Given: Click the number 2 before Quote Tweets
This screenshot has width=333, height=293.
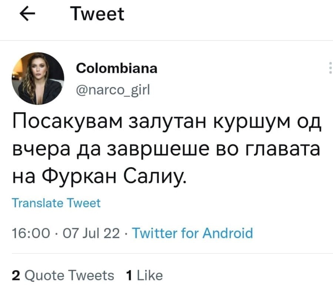Looking at the screenshot, I should point(16,276).
